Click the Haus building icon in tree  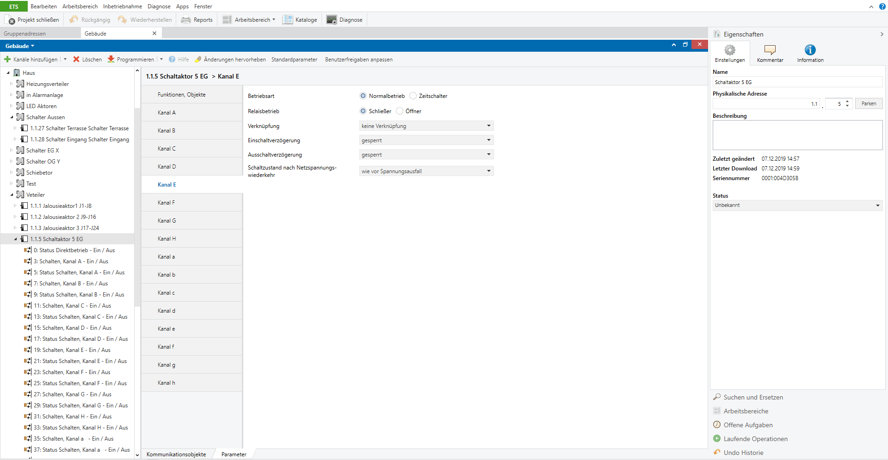coord(17,73)
